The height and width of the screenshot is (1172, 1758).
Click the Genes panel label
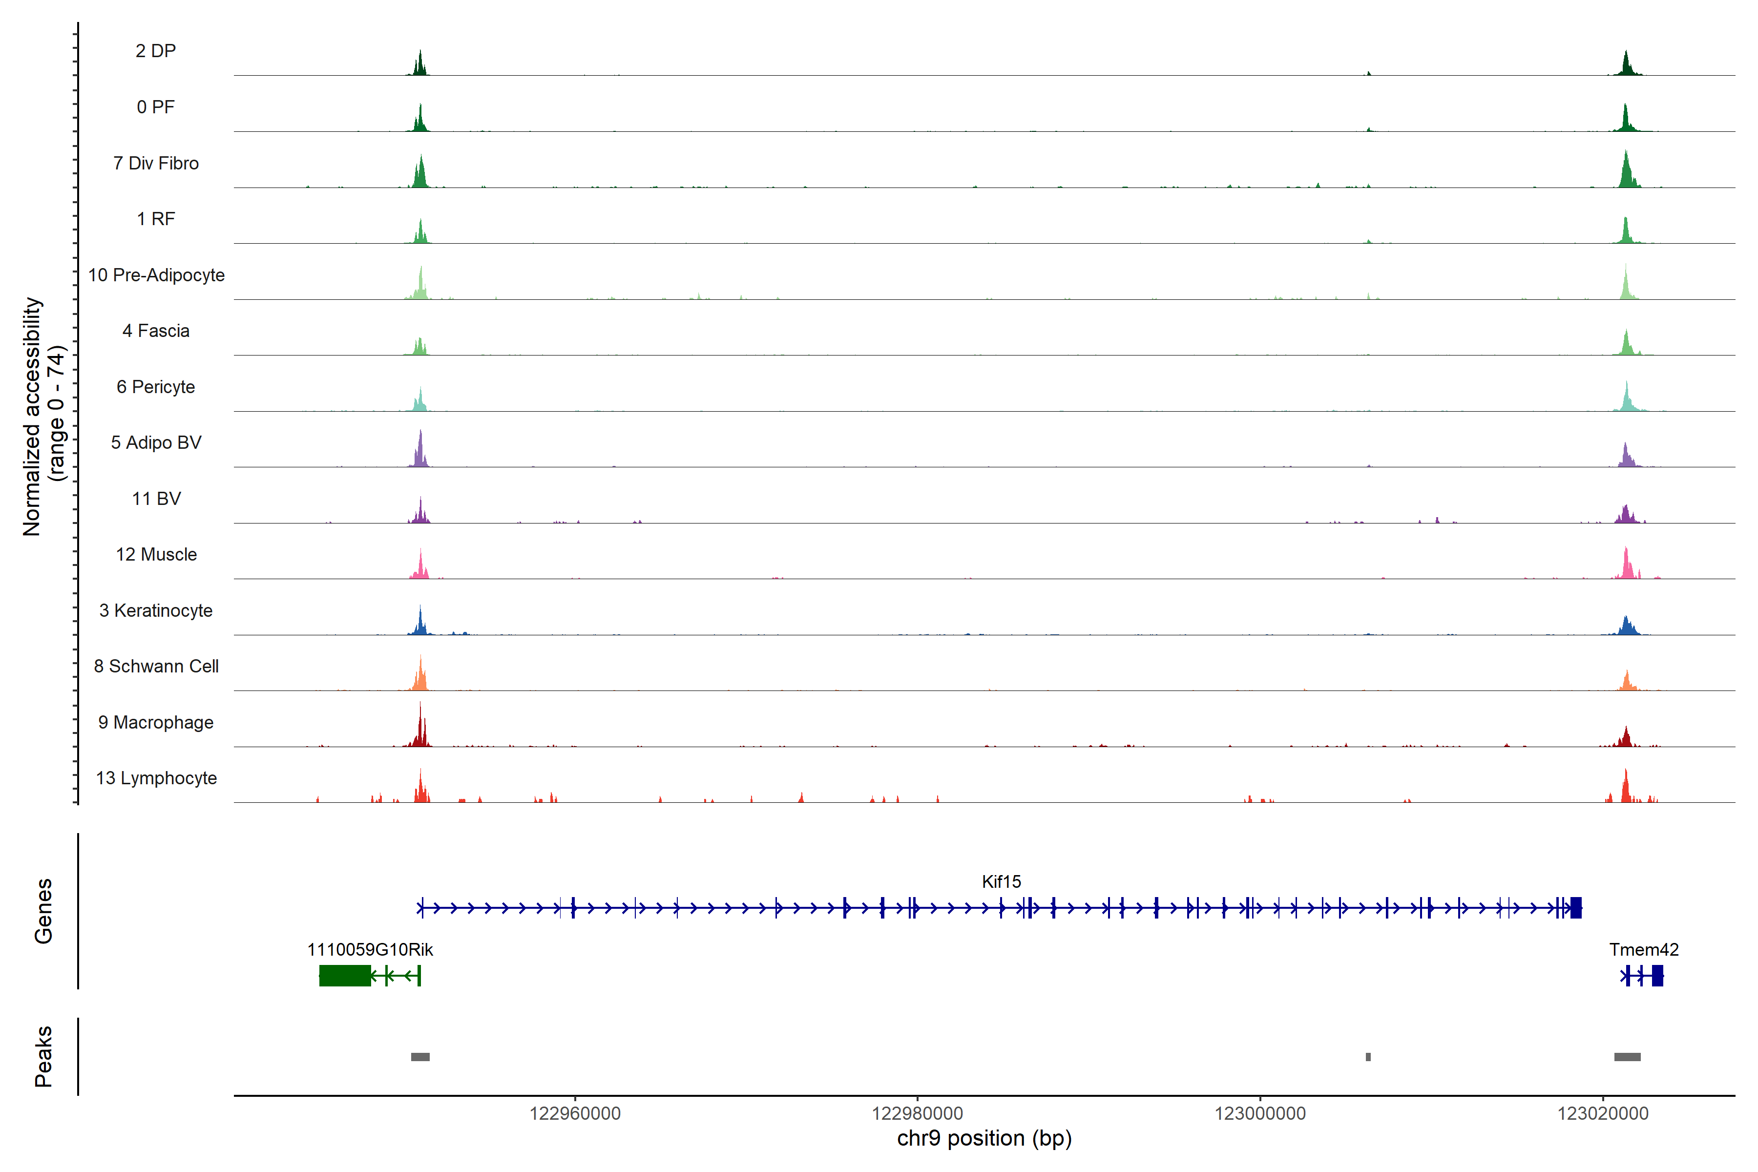(x=43, y=911)
